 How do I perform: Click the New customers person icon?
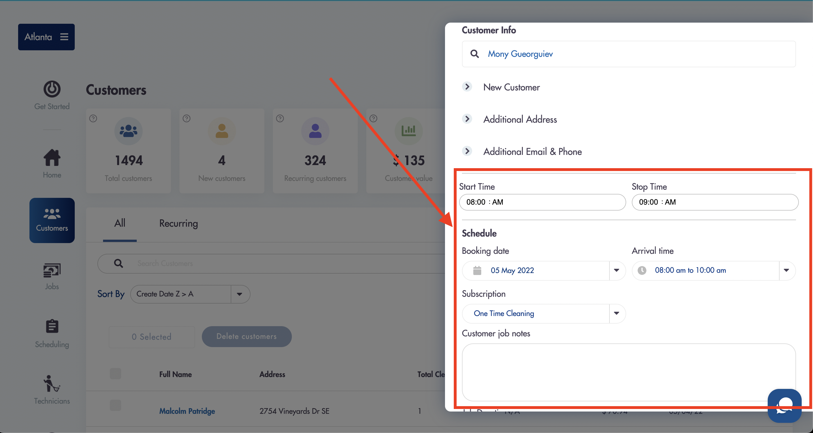(x=222, y=131)
